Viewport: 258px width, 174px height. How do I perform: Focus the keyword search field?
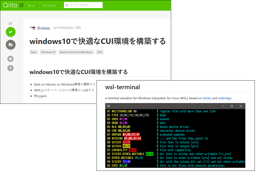pyautogui.click(x=83, y=5)
